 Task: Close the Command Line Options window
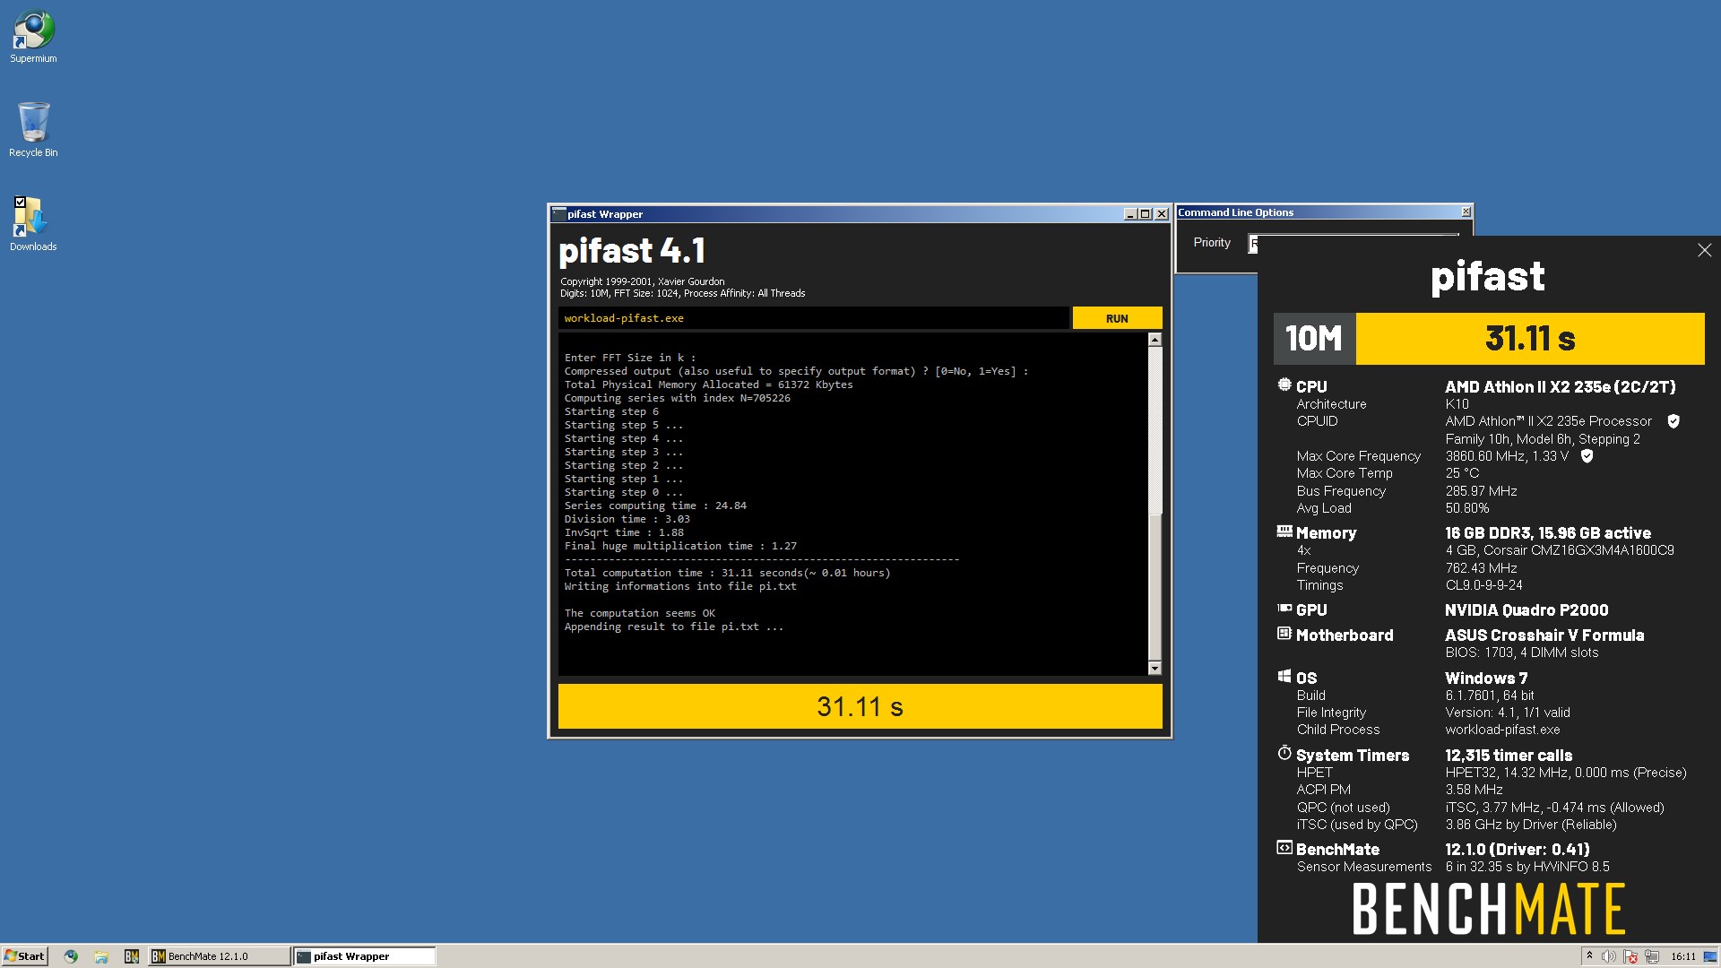(1466, 212)
